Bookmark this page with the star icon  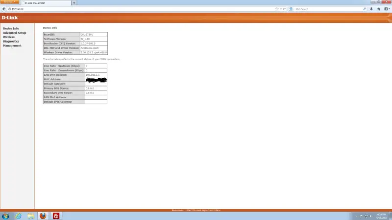(277, 9)
